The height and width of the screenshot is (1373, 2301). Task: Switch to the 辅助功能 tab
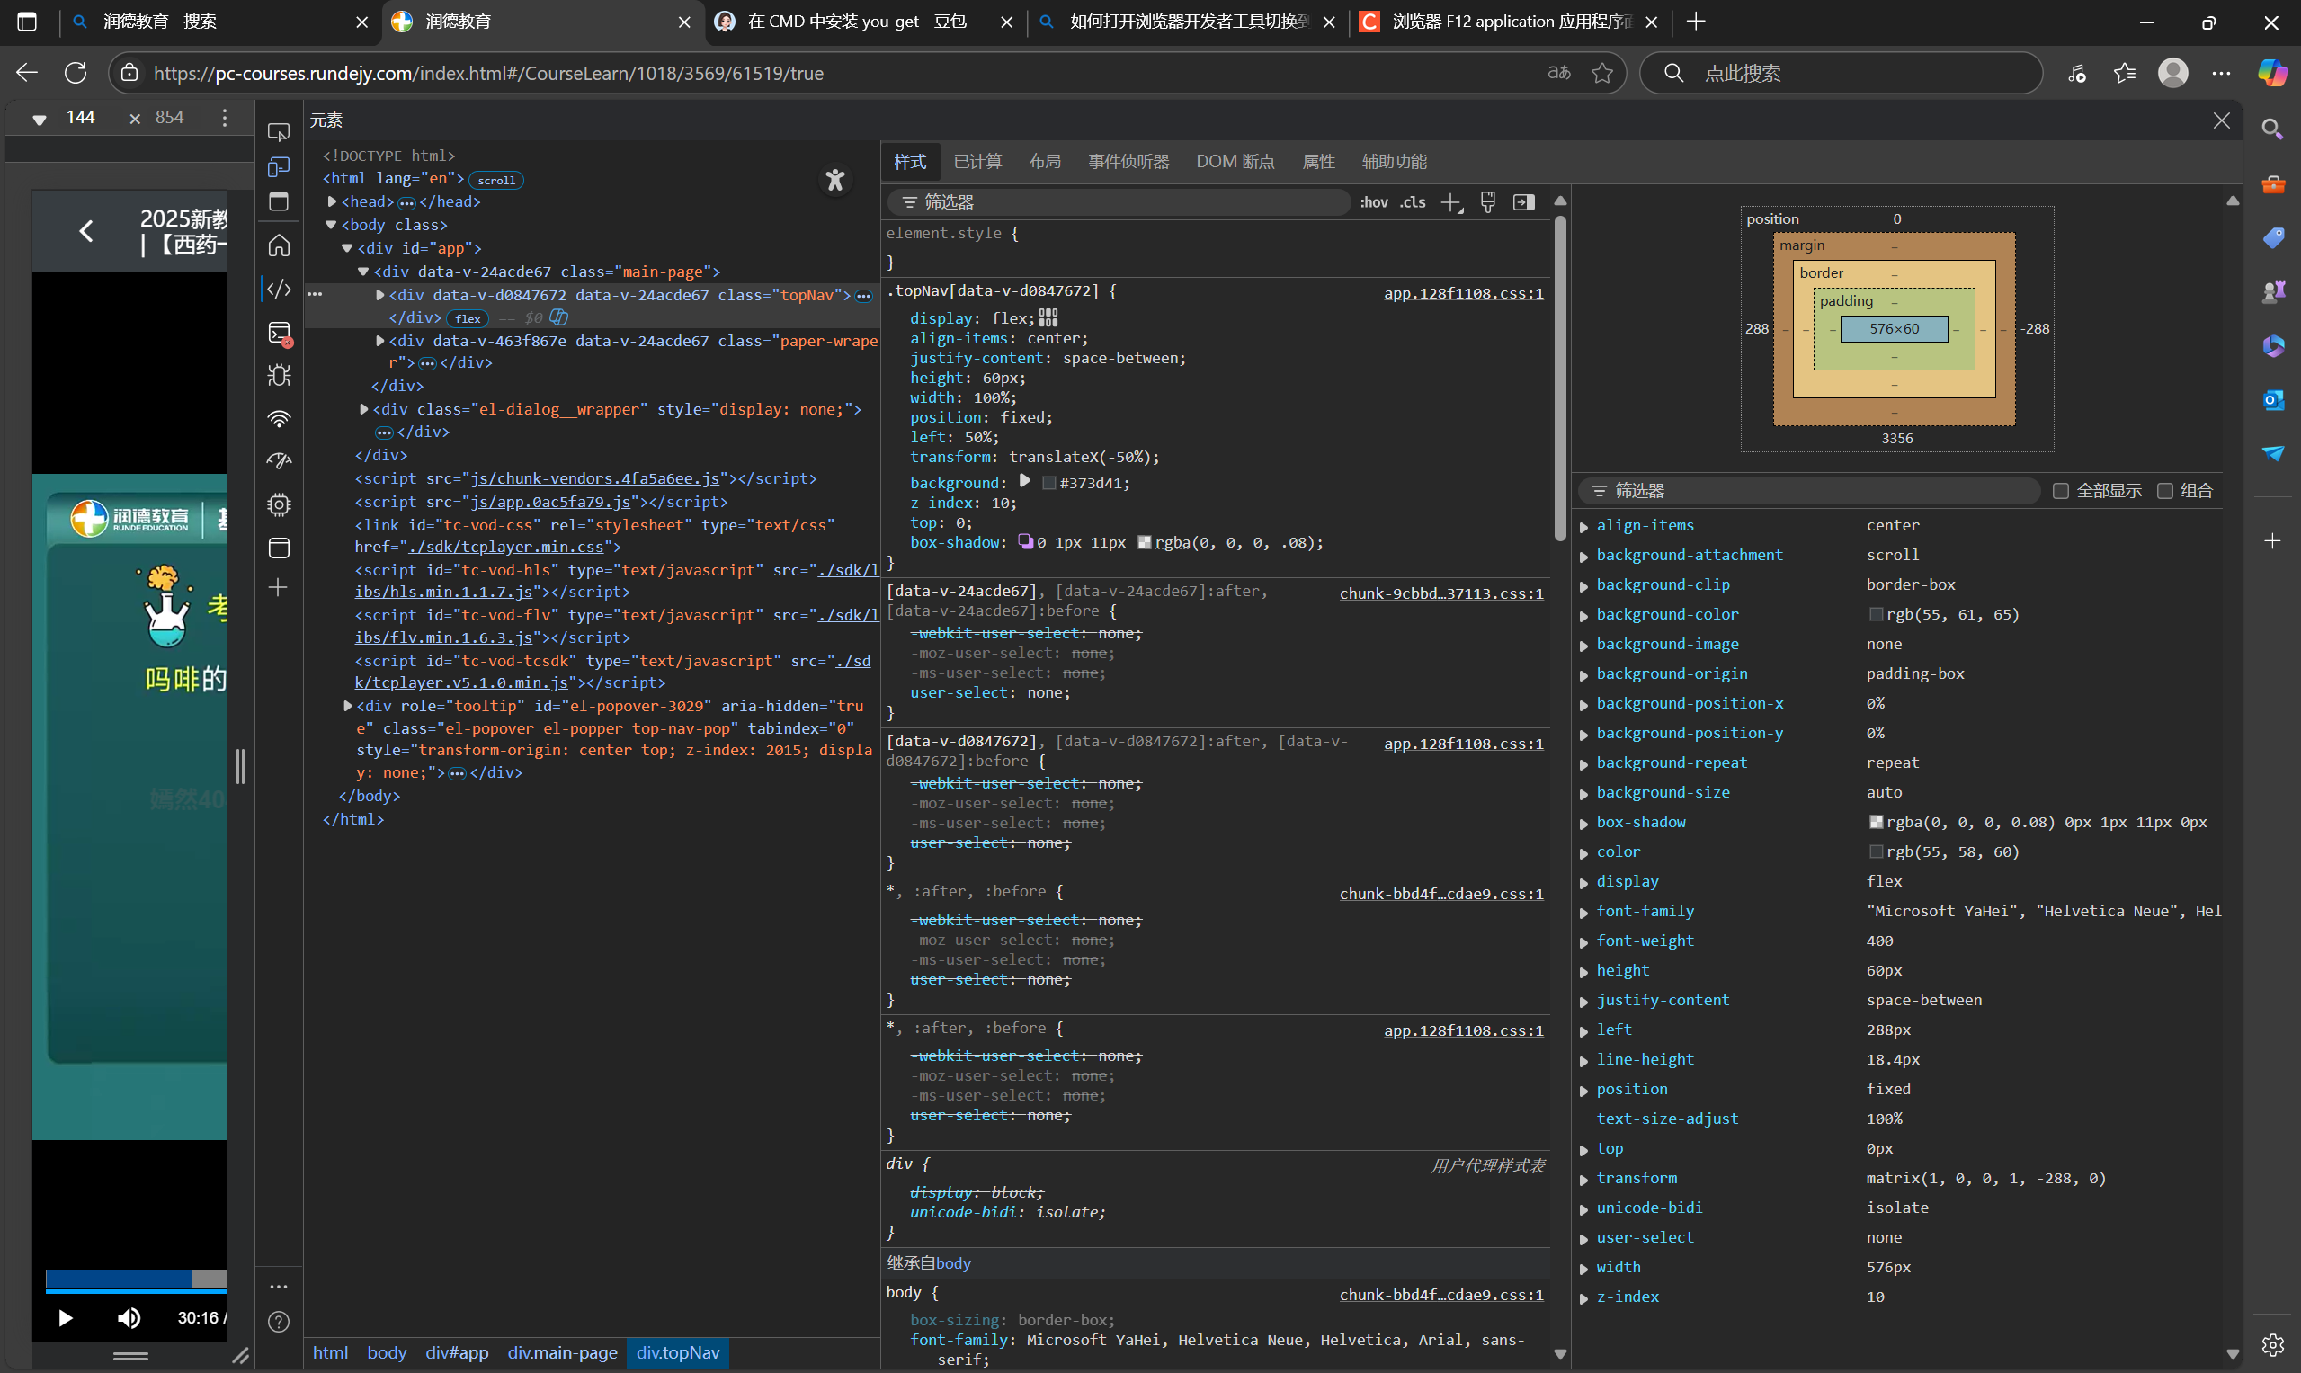pyautogui.click(x=1394, y=161)
